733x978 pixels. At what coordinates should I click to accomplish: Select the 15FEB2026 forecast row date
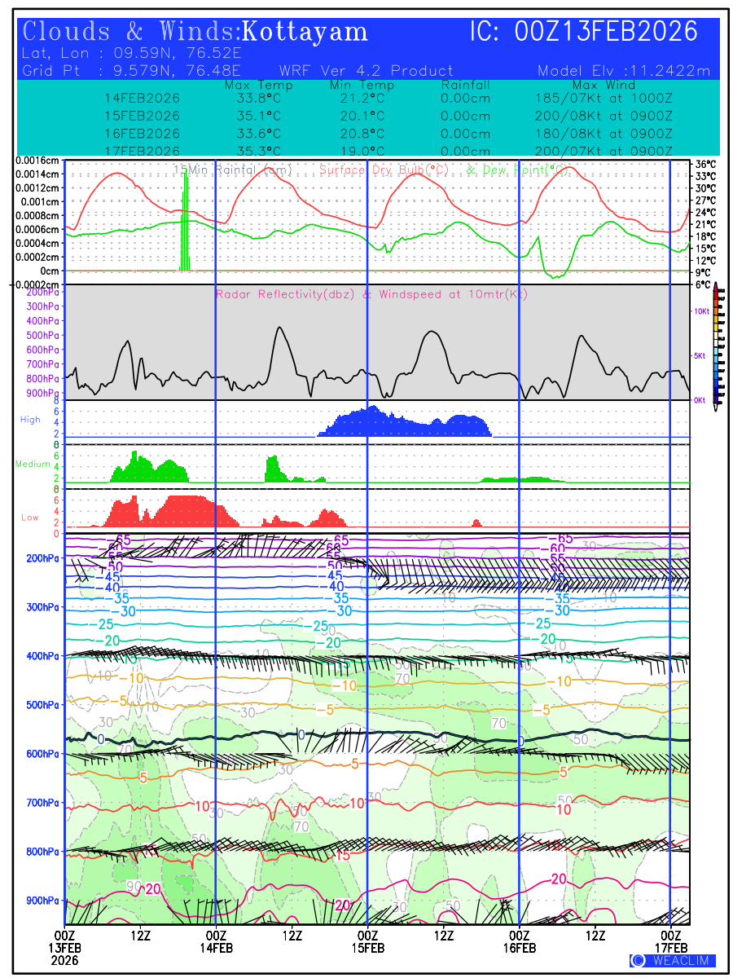point(143,116)
